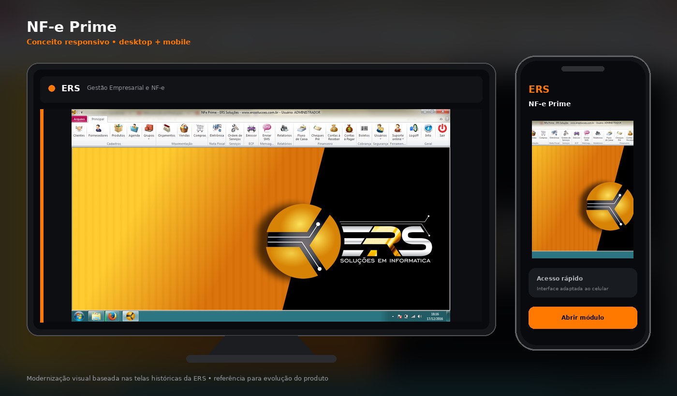This screenshot has width=677, height=396.
Task: Click the ribbon help question-mark icon
Action: pyautogui.click(x=447, y=119)
